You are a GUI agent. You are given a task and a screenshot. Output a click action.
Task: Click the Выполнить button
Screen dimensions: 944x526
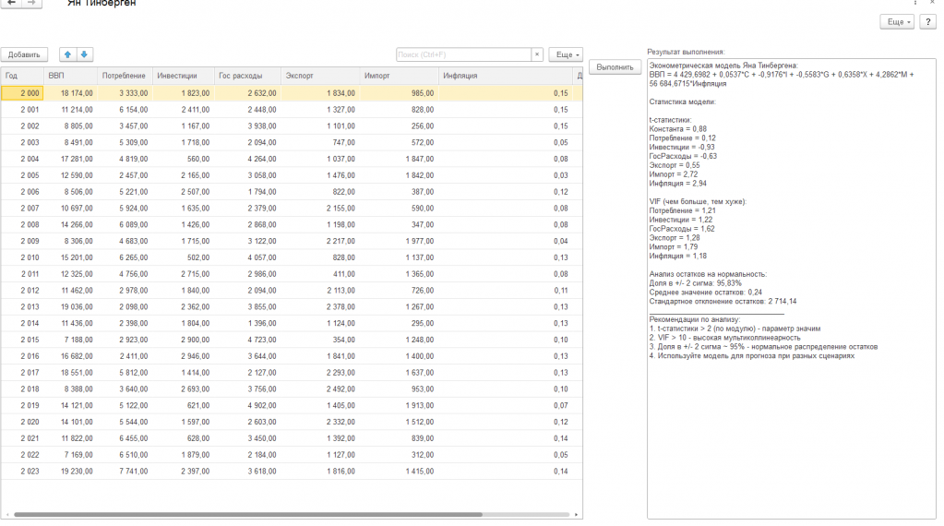coord(615,67)
